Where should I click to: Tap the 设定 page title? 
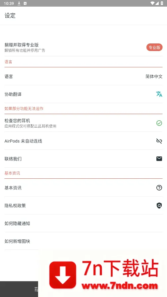click(x=10, y=16)
